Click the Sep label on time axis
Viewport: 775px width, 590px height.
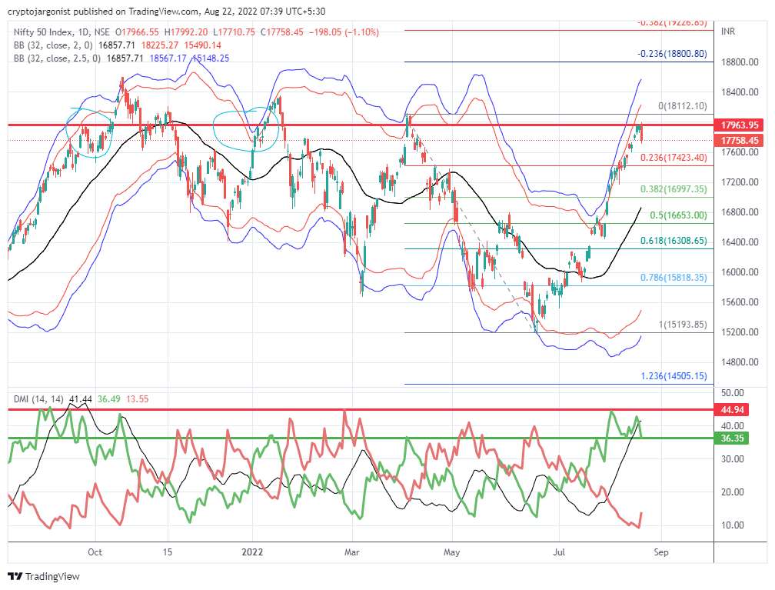661,552
